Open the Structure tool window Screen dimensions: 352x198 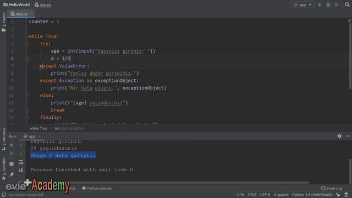coord(4,139)
